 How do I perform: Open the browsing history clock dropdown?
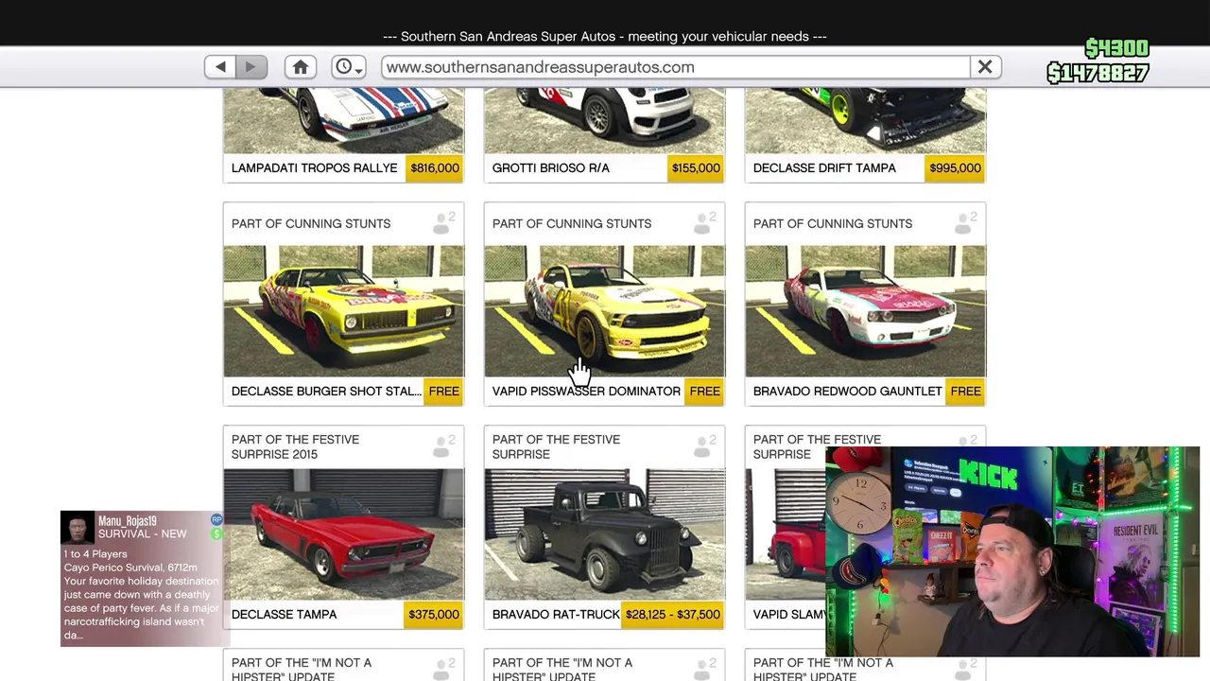(348, 67)
